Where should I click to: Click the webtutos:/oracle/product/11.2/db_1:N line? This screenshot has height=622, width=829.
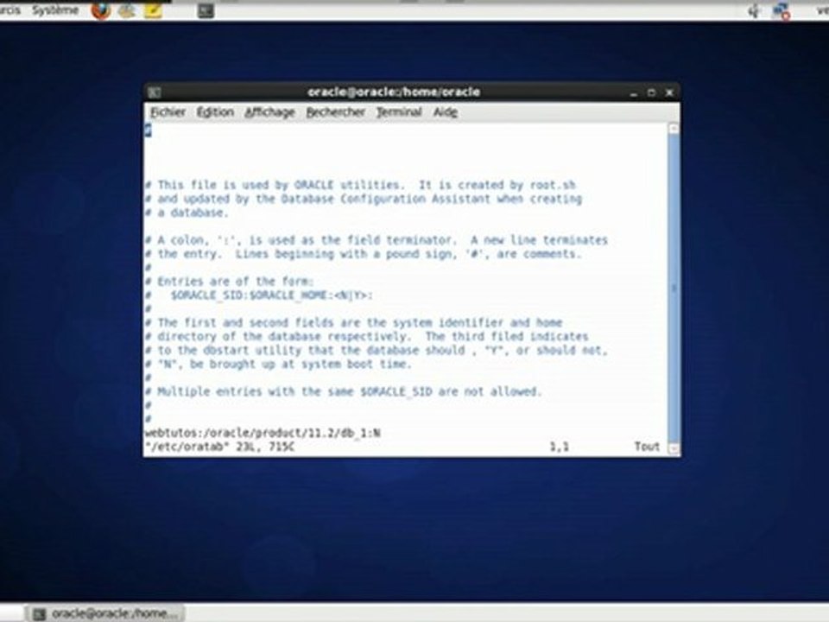coord(263,433)
